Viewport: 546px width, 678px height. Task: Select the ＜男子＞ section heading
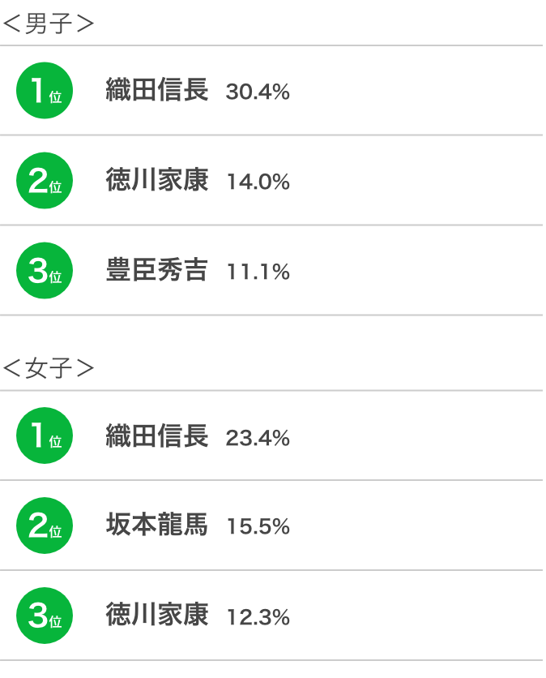[x=49, y=24]
